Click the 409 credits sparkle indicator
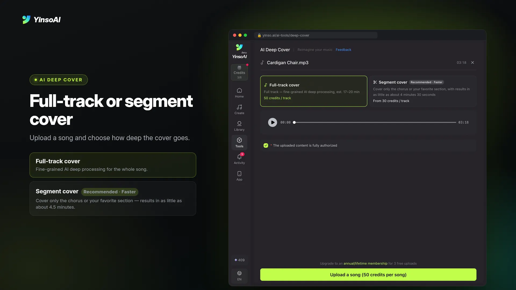The height and width of the screenshot is (290, 516). pos(239,260)
